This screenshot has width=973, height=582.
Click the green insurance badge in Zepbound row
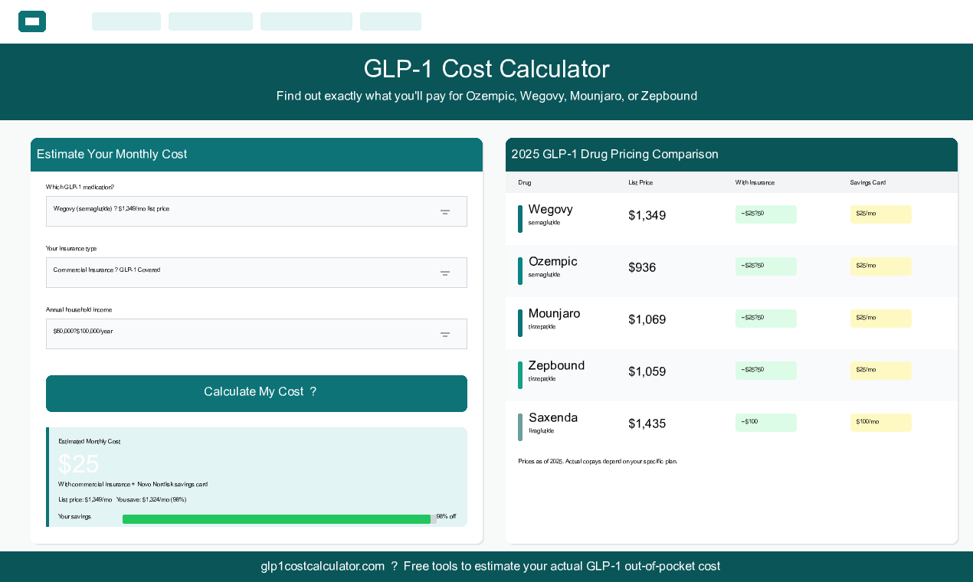point(766,371)
